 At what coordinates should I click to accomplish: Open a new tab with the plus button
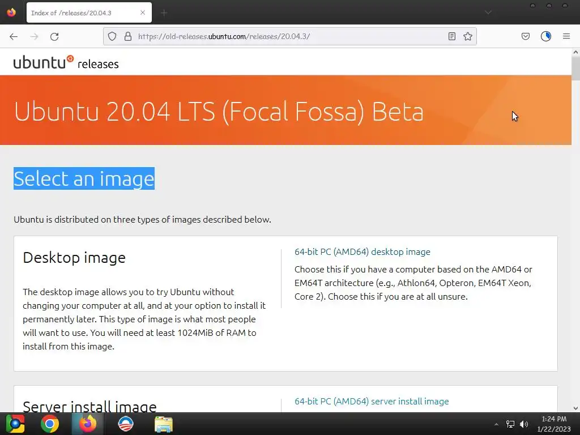pos(164,13)
